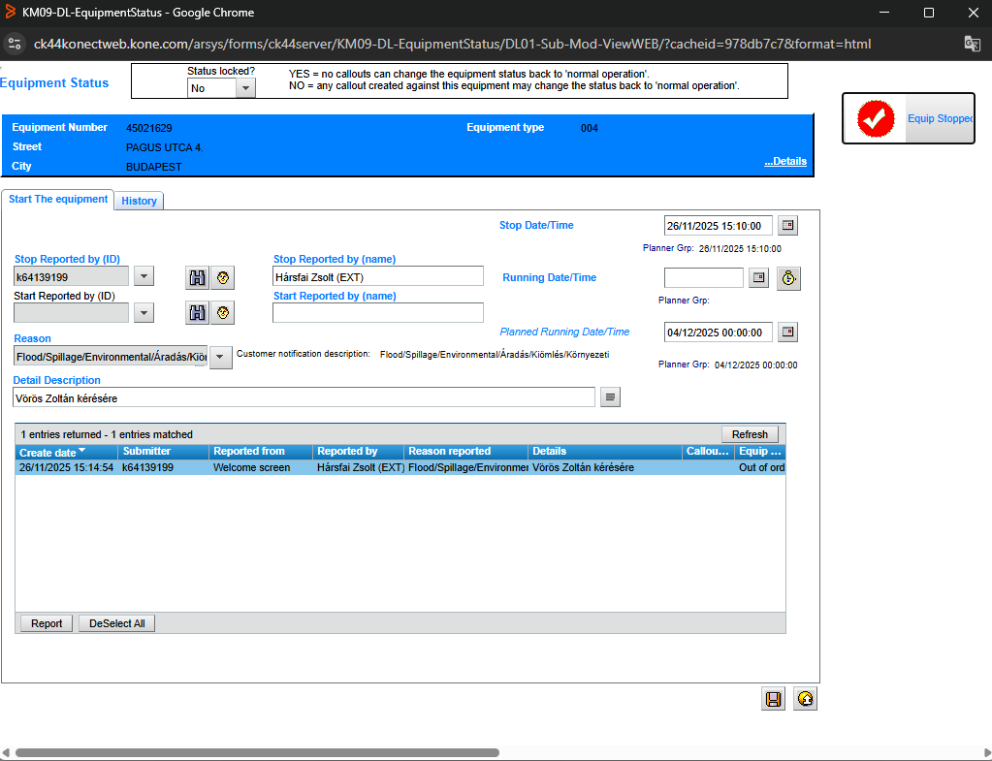Open calendar picker for Stop Date/Time
The width and height of the screenshot is (992, 761).
click(x=788, y=226)
